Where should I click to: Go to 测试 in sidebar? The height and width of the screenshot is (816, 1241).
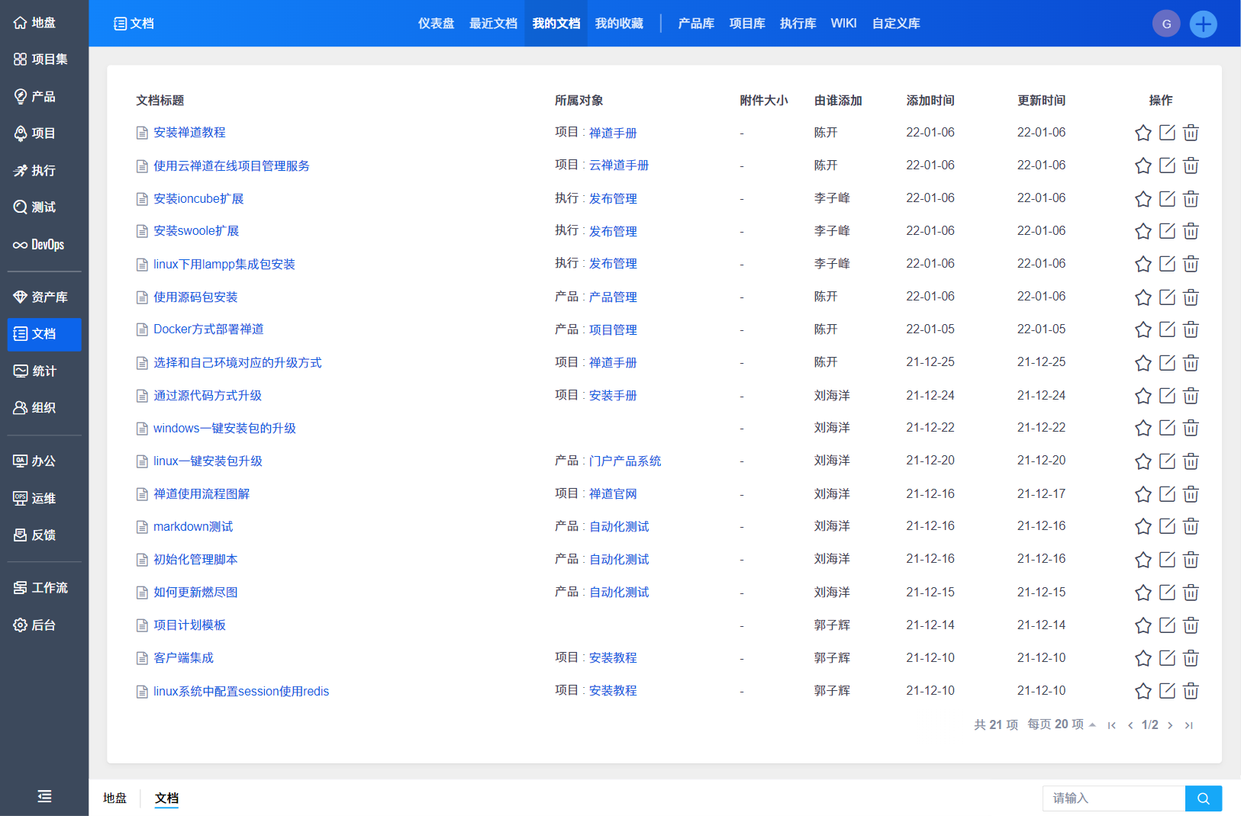click(x=35, y=207)
